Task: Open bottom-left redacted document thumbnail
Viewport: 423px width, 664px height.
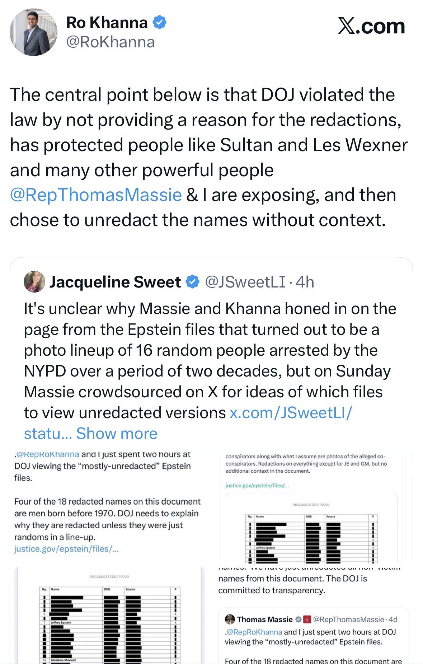Action: pos(109,615)
